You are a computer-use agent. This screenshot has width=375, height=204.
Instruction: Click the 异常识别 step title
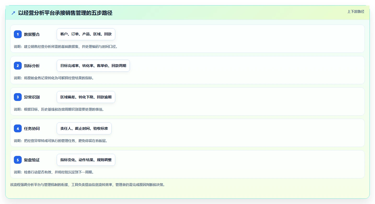[32, 97]
